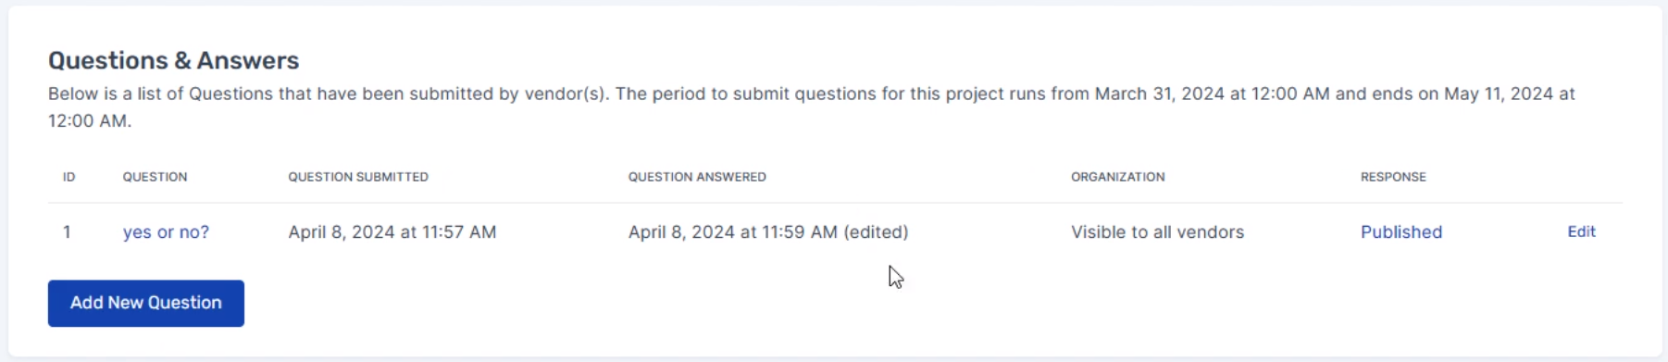Viewport: 1668px width, 362px height.
Task: Click the "Below is a list of Questions" text
Action: click(160, 94)
